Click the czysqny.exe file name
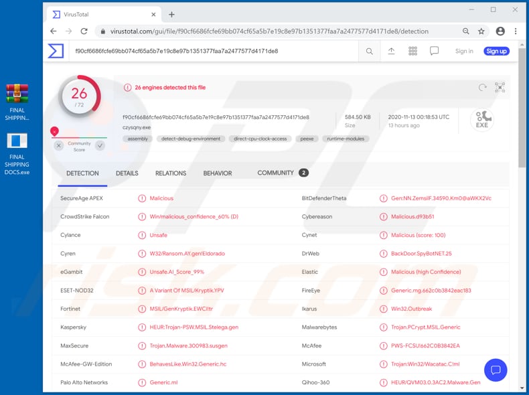 (137, 127)
